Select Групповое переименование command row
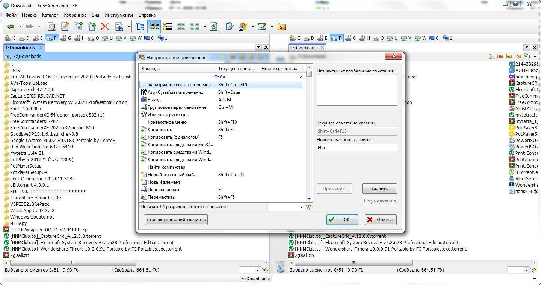The width and height of the screenshot is (541, 285). click(x=221, y=107)
